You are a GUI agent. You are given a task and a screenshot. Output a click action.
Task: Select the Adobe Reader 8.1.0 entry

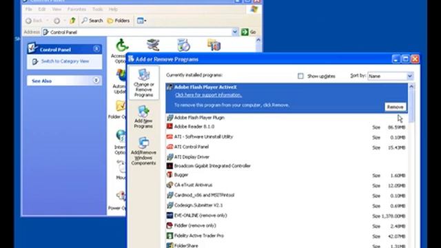pyautogui.click(x=287, y=127)
